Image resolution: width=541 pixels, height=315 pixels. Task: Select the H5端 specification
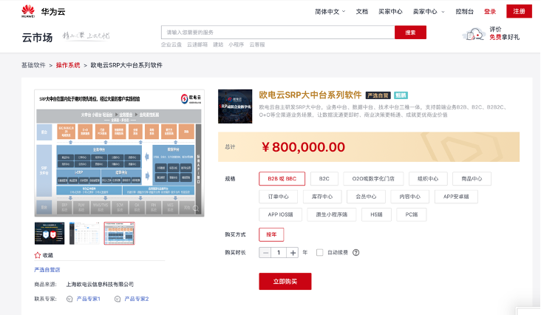tap(376, 214)
